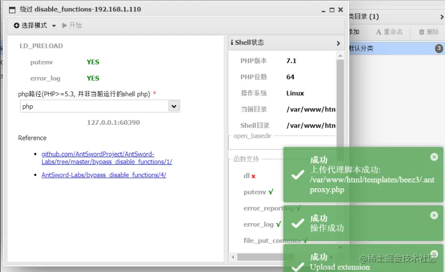This screenshot has width=445, height=272.
Task: Expand the php路径 combo box arrow
Action: 174,106
